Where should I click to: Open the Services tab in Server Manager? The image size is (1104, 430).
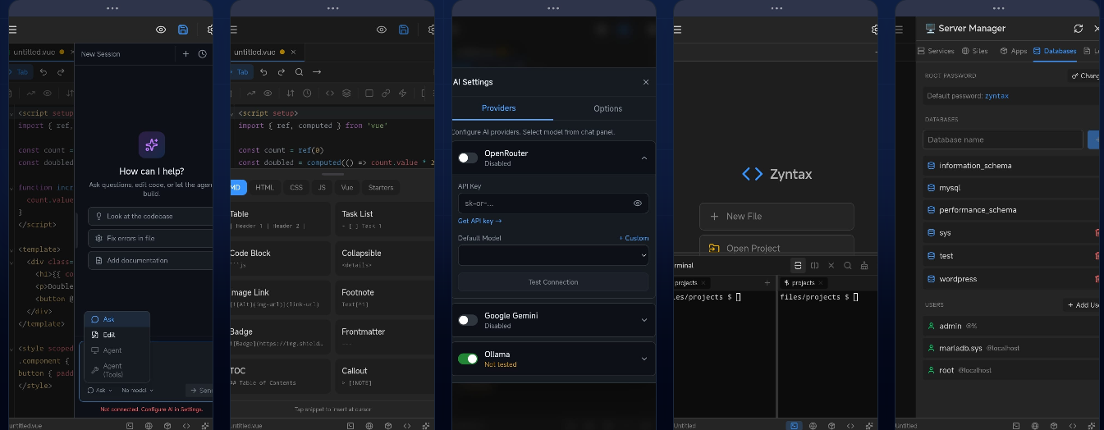(x=935, y=51)
